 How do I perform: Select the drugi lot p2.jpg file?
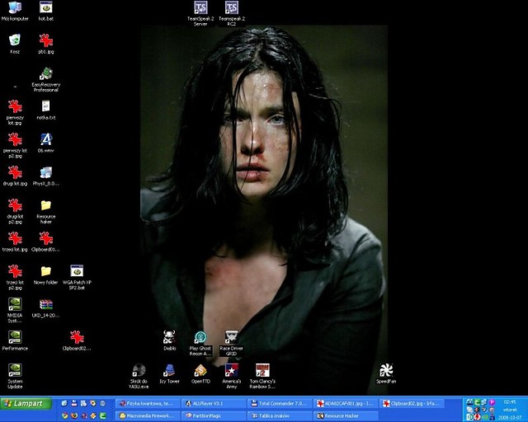tap(15, 212)
